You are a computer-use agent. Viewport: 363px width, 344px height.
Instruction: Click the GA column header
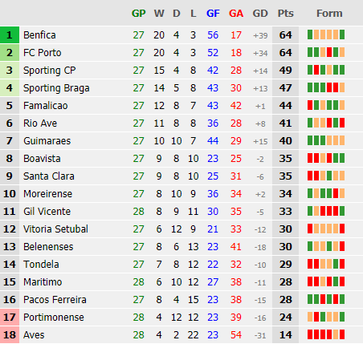[236, 13]
